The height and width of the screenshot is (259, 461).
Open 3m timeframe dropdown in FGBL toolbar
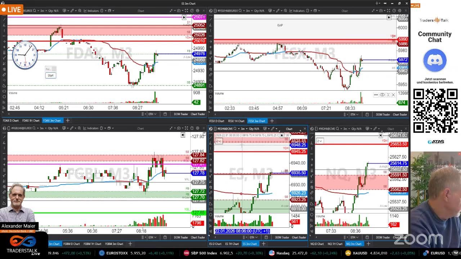43,128
